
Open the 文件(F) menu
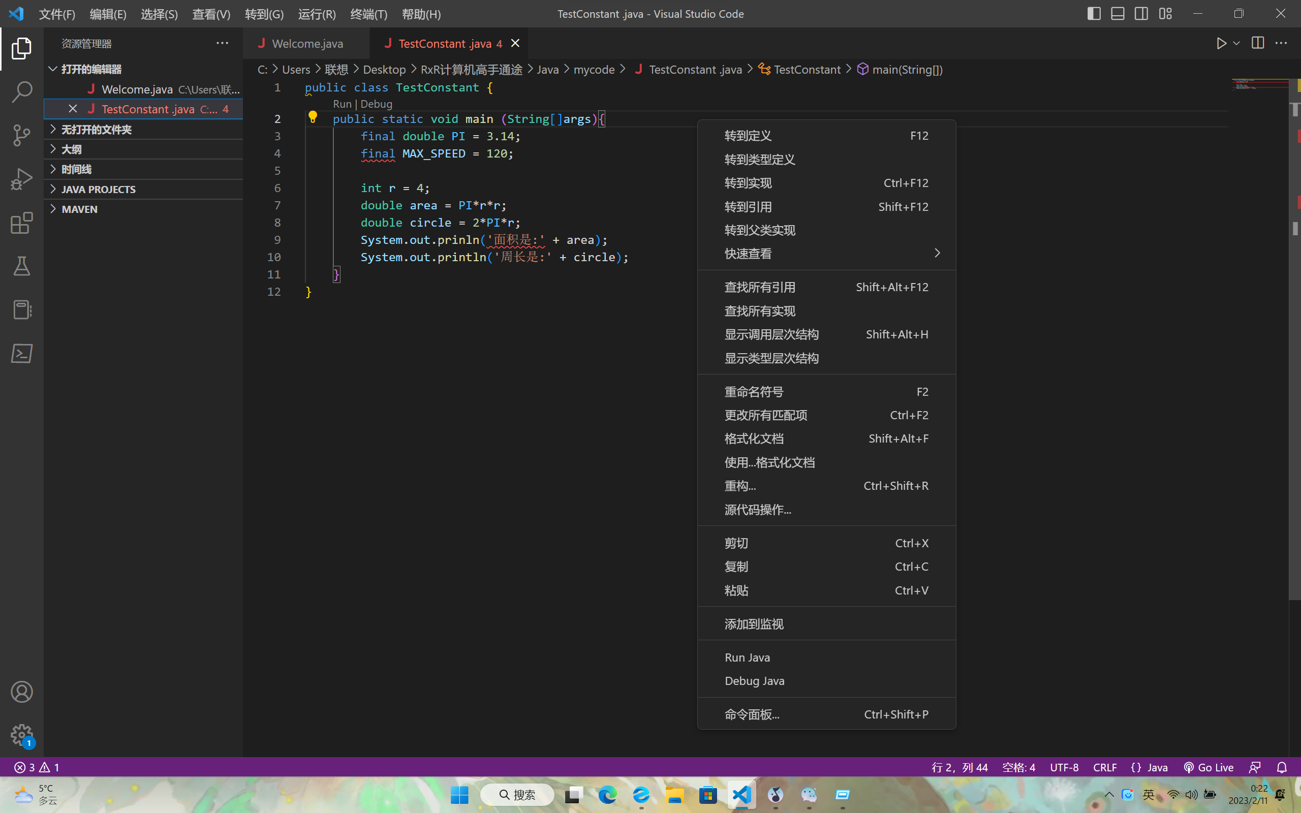(57, 14)
